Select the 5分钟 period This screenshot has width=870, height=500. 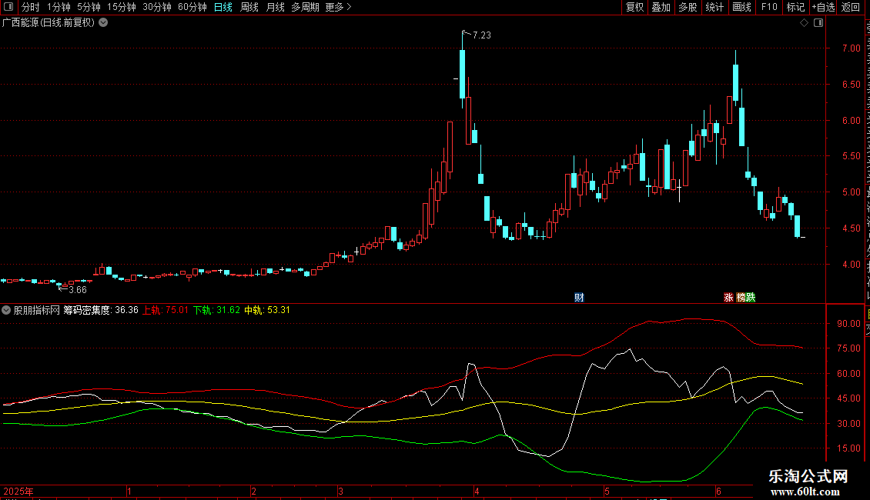(89, 7)
